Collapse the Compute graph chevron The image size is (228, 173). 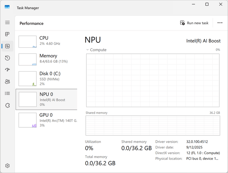click(x=87, y=50)
